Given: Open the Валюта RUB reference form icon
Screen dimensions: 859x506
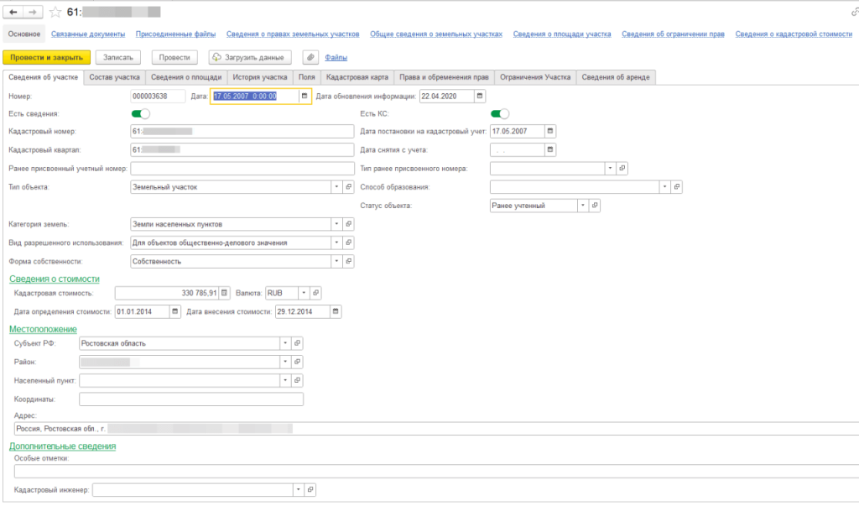Looking at the screenshot, I should click(x=315, y=293).
